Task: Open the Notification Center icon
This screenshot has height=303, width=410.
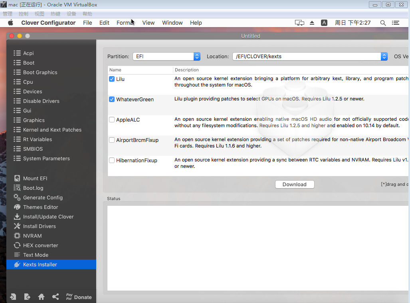Action: pyautogui.click(x=395, y=23)
